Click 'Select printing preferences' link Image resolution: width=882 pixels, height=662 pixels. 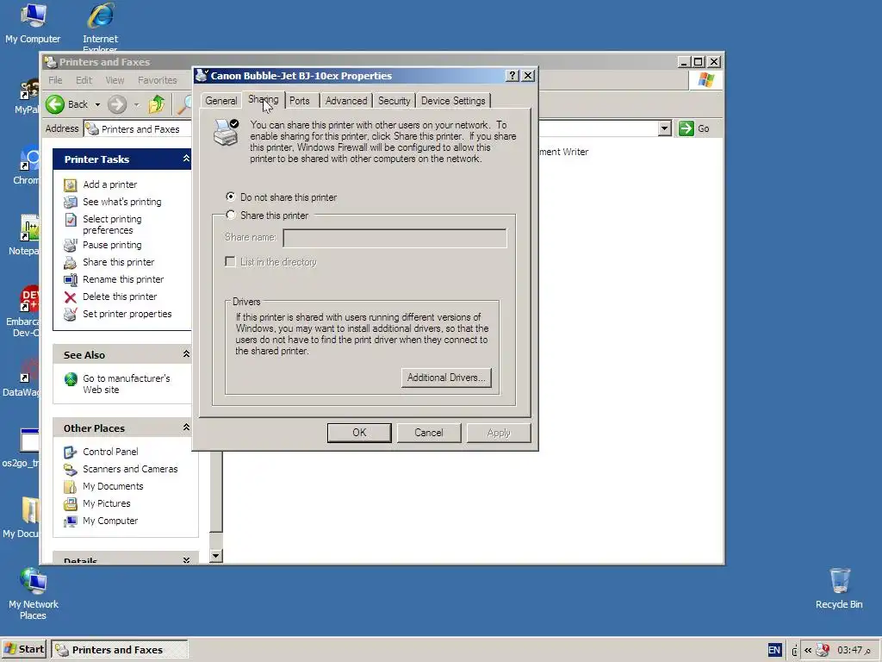(x=112, y=225)
